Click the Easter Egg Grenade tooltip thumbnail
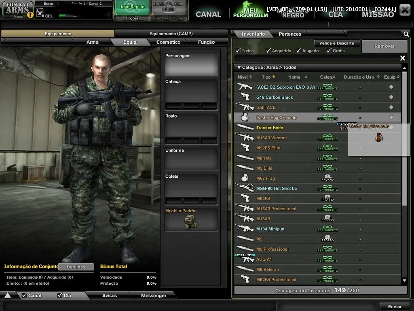 [378, 138]
